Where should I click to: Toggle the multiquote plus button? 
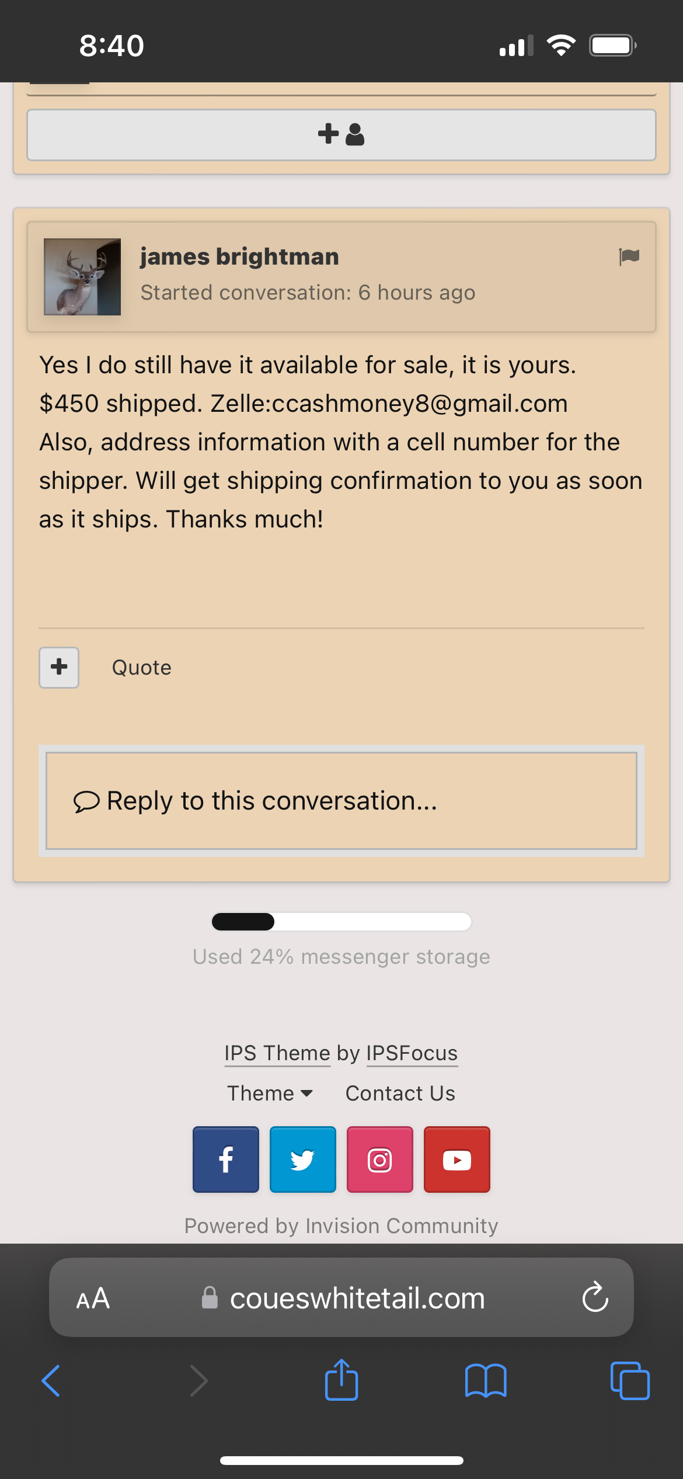(59, 667)
